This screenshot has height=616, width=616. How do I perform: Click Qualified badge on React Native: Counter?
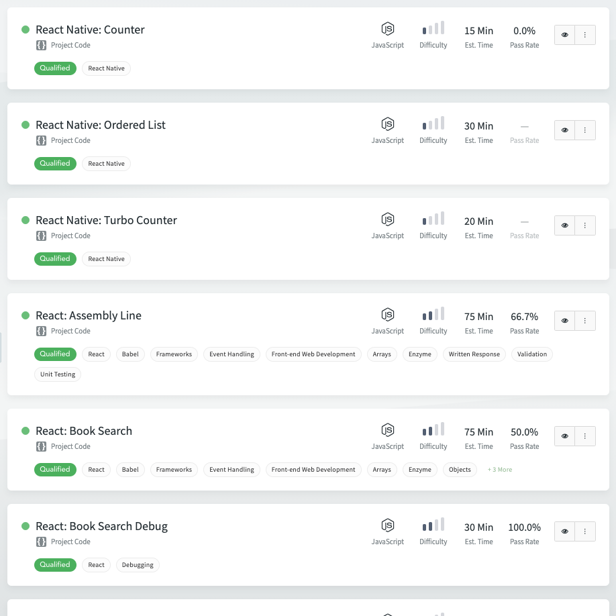point(55,68)
